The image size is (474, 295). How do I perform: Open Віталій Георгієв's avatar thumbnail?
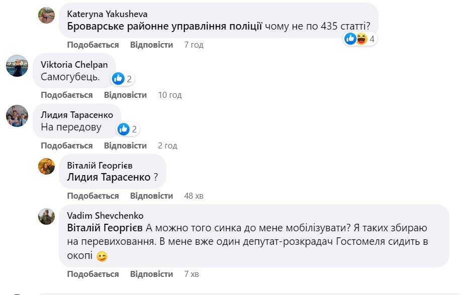[47, 166]
